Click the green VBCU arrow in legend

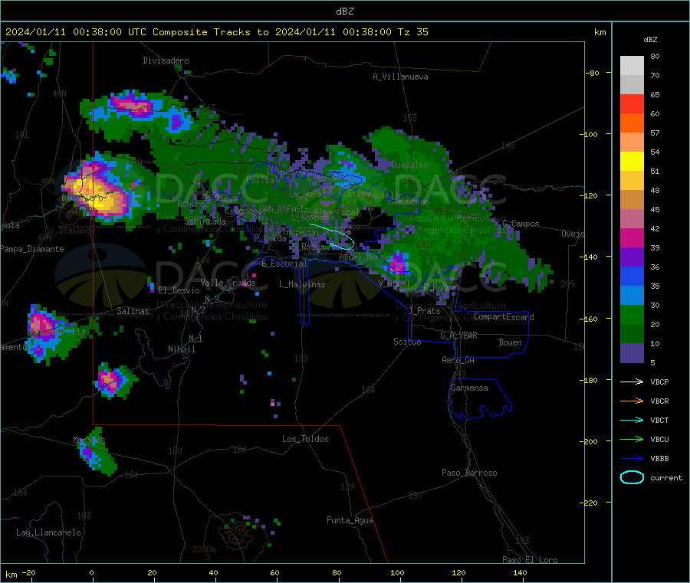tap(632, 439)
